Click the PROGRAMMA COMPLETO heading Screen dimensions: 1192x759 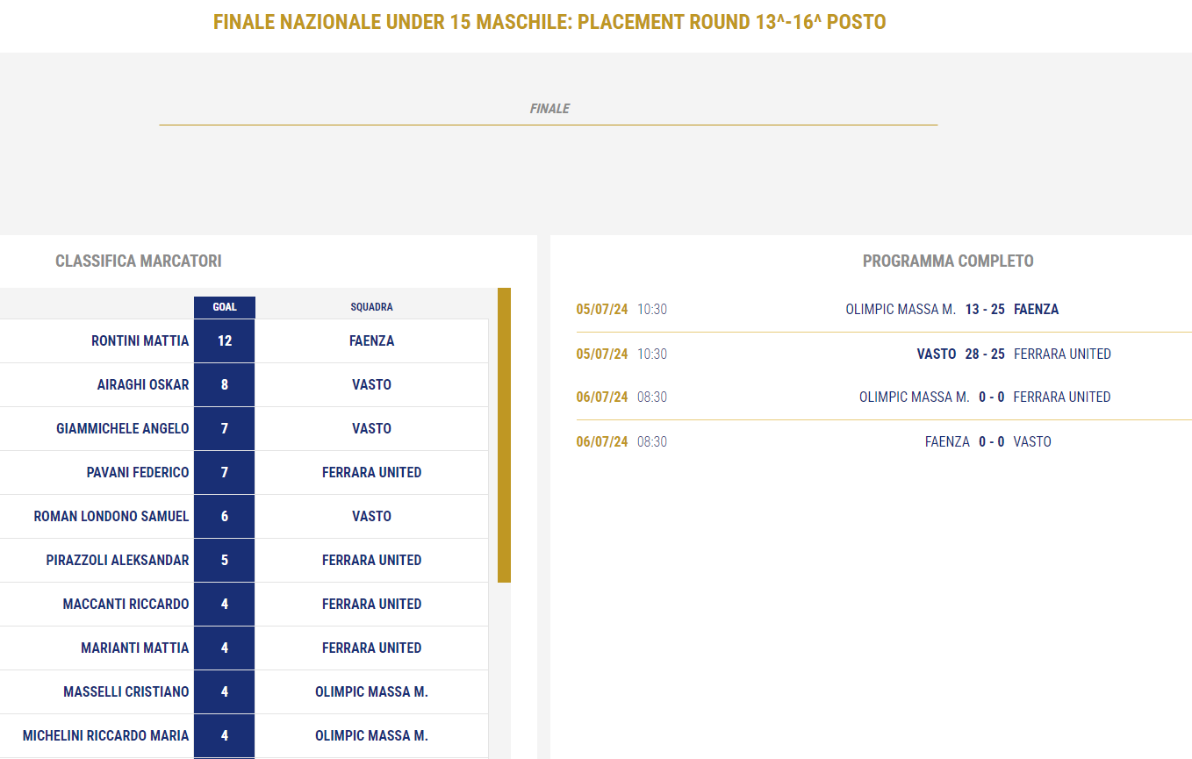(x=948, y=261)
